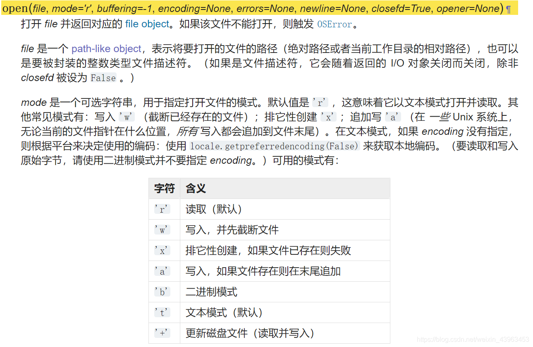533x347 pixels.
Task: Select the '字符' table header
Action: pos(165,189)
